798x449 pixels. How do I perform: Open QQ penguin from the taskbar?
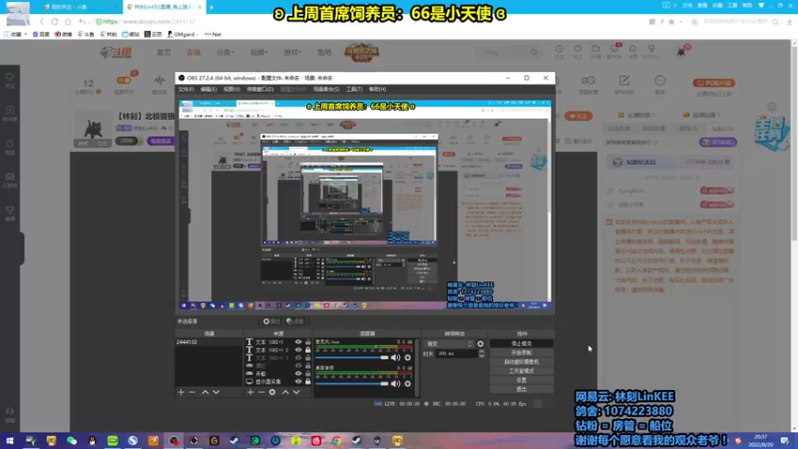coord(92,441)
